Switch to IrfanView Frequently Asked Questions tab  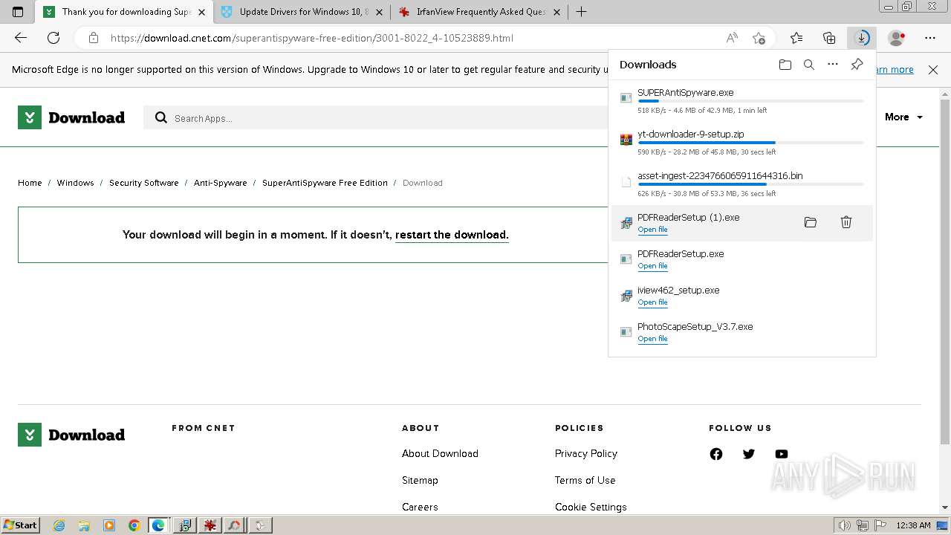pyautogui.click(x=480, y=12)
